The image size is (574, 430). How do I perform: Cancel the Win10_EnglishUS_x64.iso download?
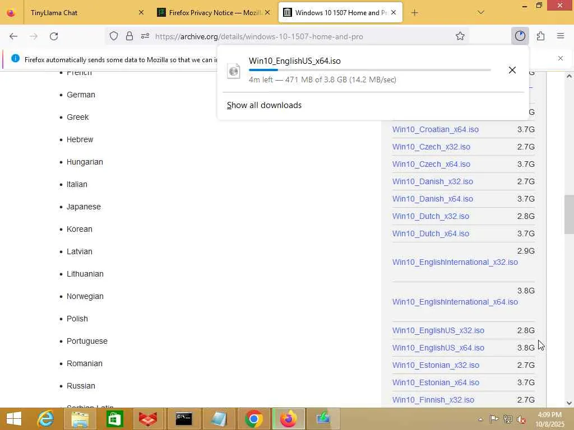coord(512,70)
